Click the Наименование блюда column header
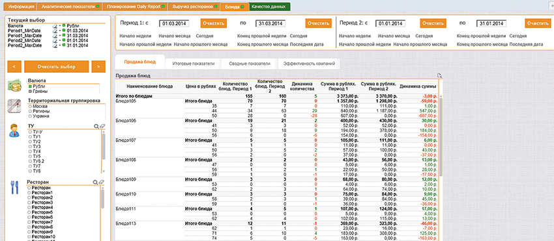 (149, 86)
